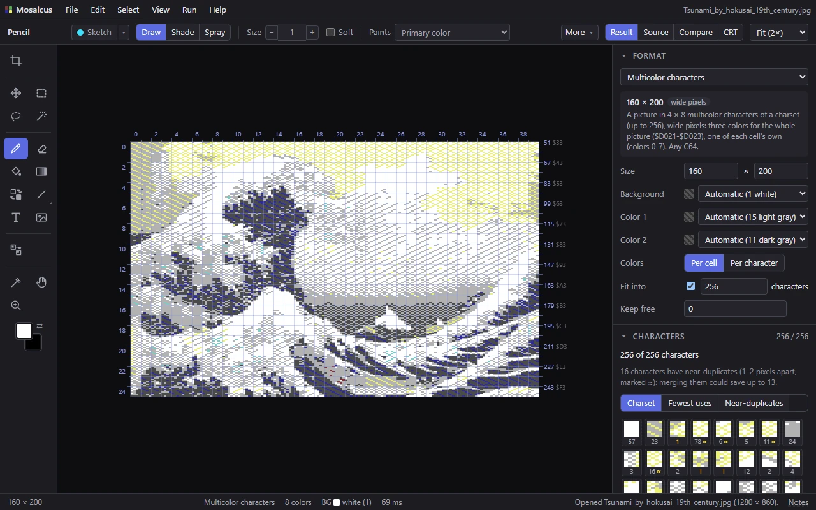Click the More button in the toolbar
This screenshot has height=510, width=816.
click(579, 33)
